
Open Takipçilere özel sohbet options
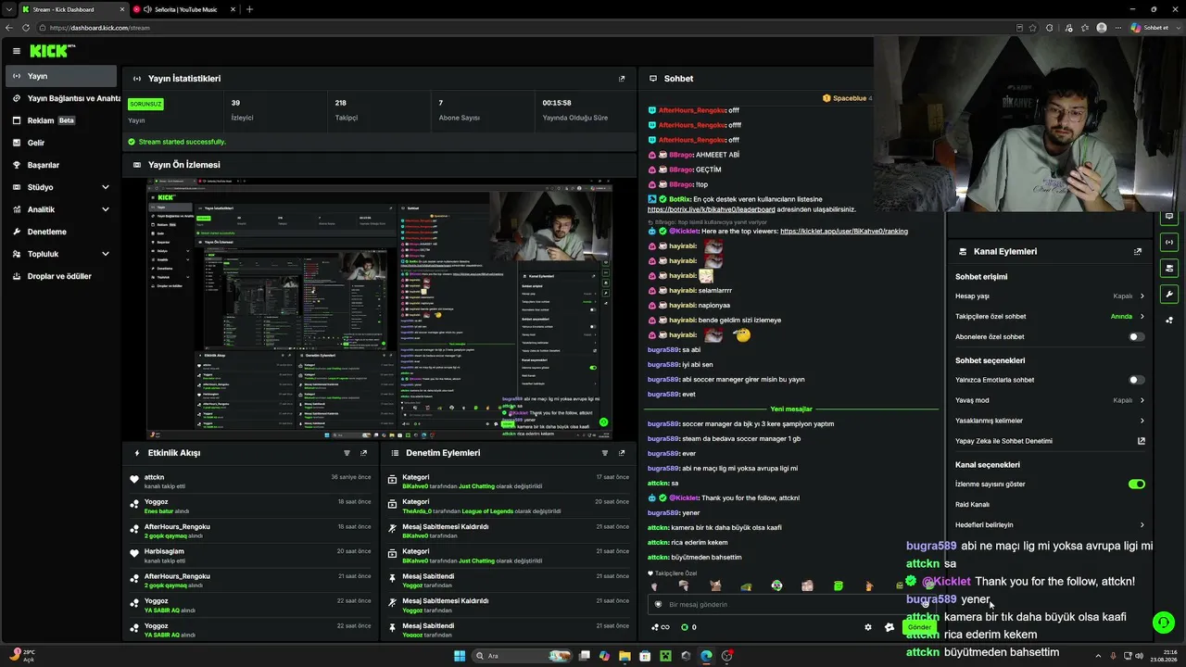coord(1050,317)
